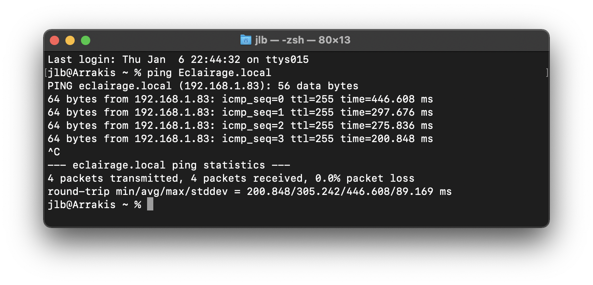Click the ^C interrupt line
The image size is (593, 285).
(54, 152)
